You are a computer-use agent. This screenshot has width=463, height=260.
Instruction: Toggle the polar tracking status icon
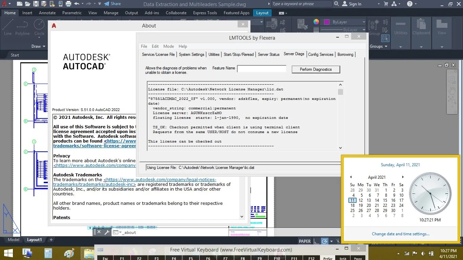325,241
